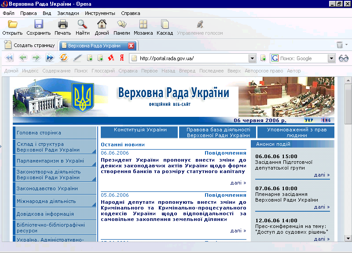Screen dimensions: 352x253
Task: Arrange windows with Каскад icon
Action: point(165,24)
